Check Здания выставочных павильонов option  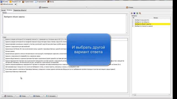click(4, 72)
